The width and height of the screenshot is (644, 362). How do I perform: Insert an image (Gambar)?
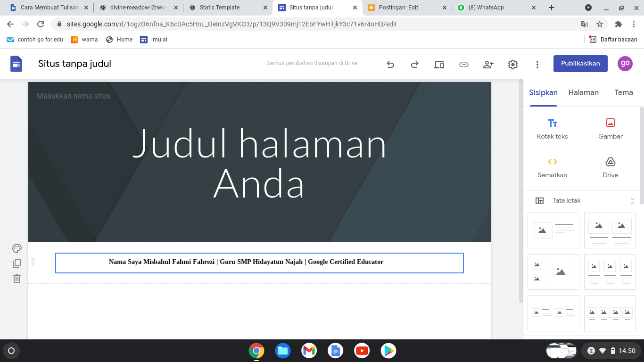pos(611,129)
